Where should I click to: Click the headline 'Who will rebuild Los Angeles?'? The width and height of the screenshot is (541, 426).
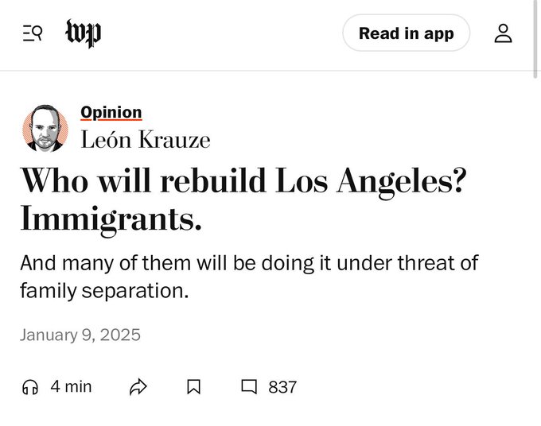coord(243,180)
